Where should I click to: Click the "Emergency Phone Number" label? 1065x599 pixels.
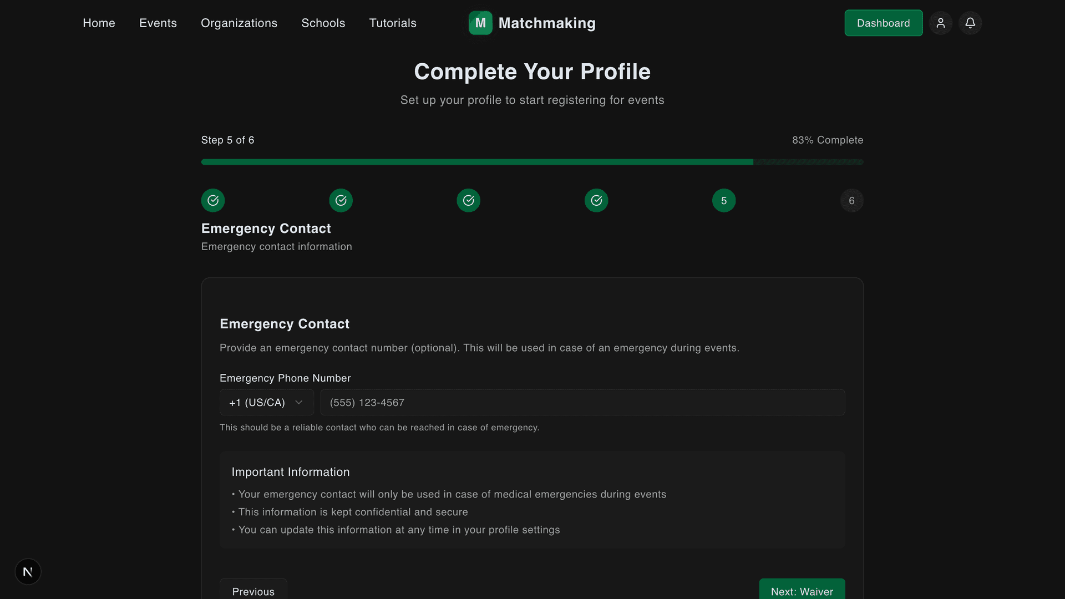[285, 378]
